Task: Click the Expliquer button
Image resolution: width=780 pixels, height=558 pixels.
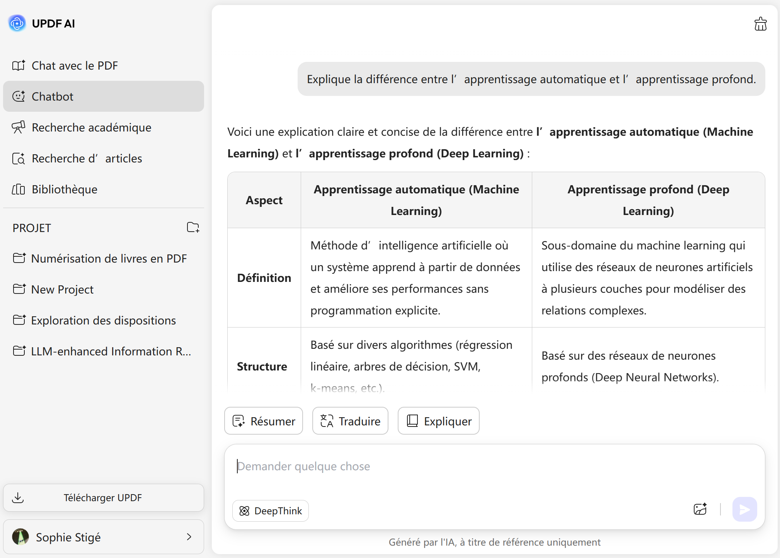Action: (x=439, y=421)
